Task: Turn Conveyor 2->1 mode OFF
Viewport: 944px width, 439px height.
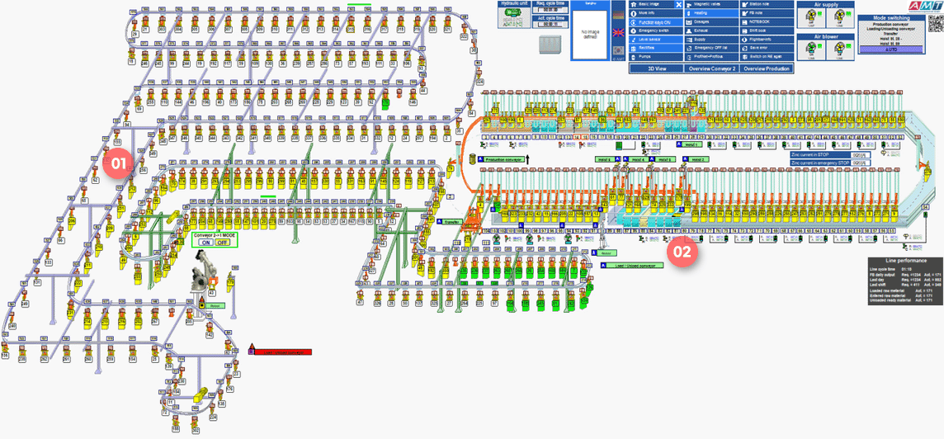Action: [x=221, y=243]
